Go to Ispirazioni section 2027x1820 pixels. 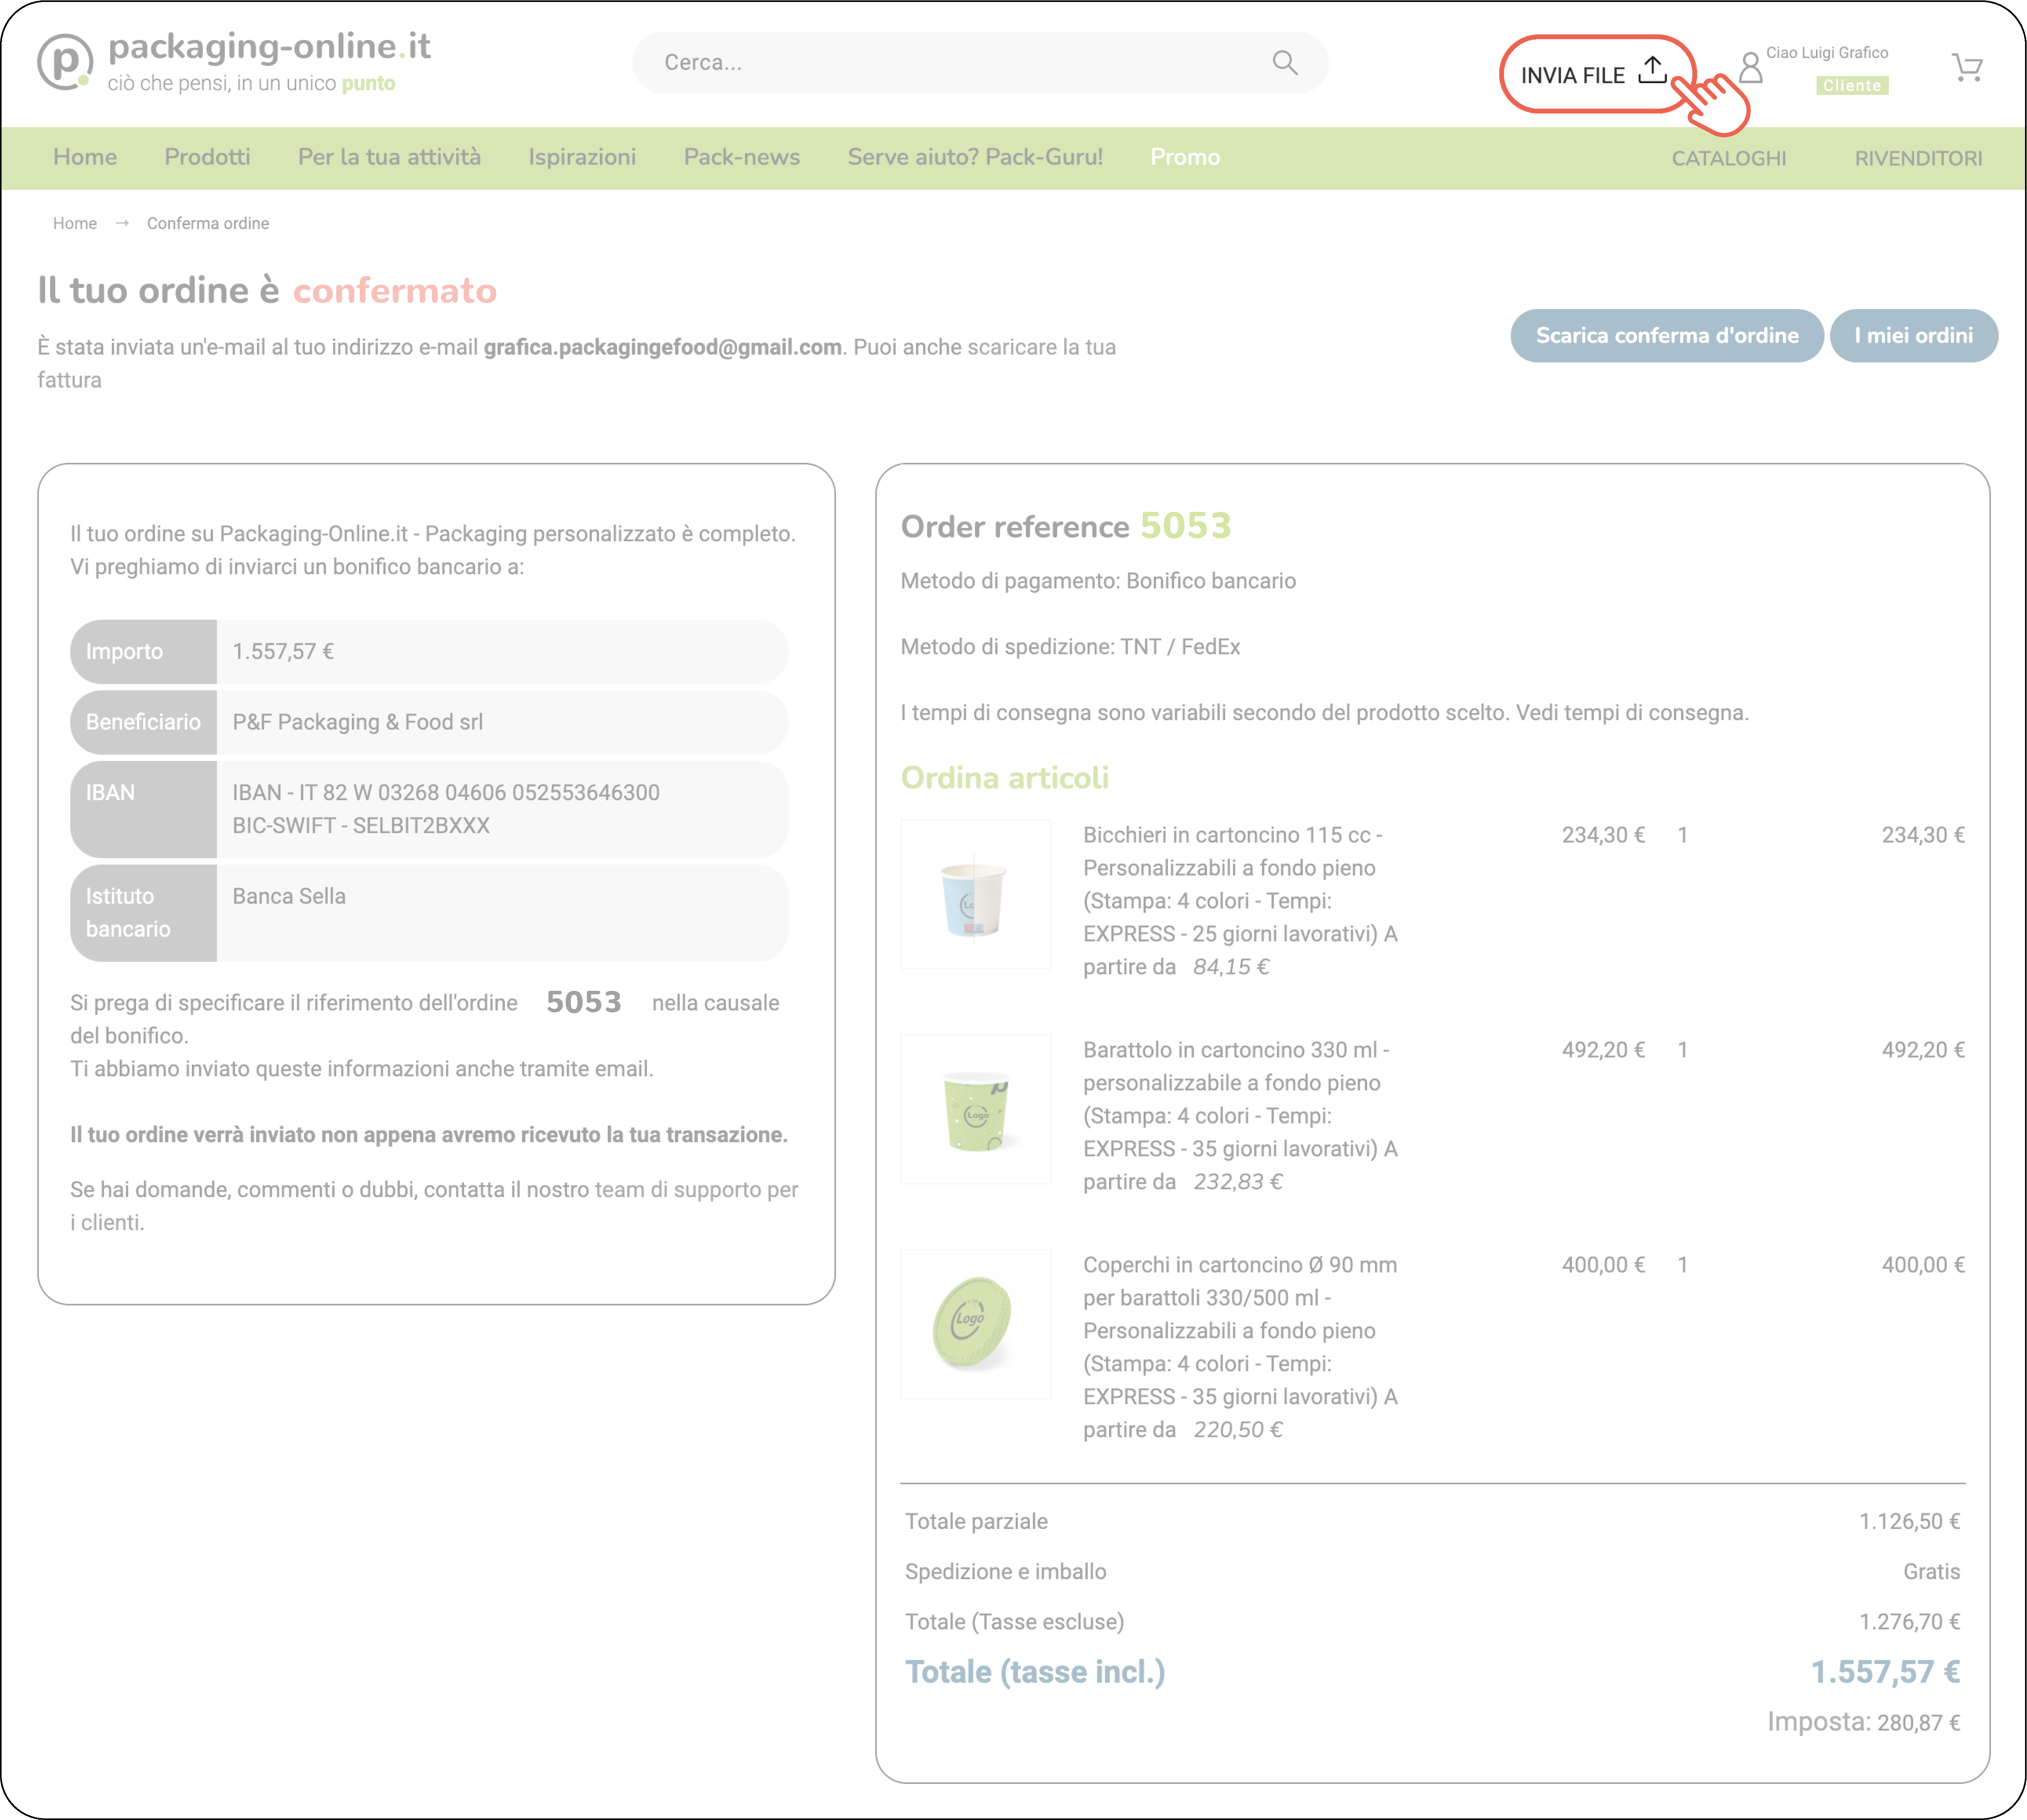pos(582,157)
